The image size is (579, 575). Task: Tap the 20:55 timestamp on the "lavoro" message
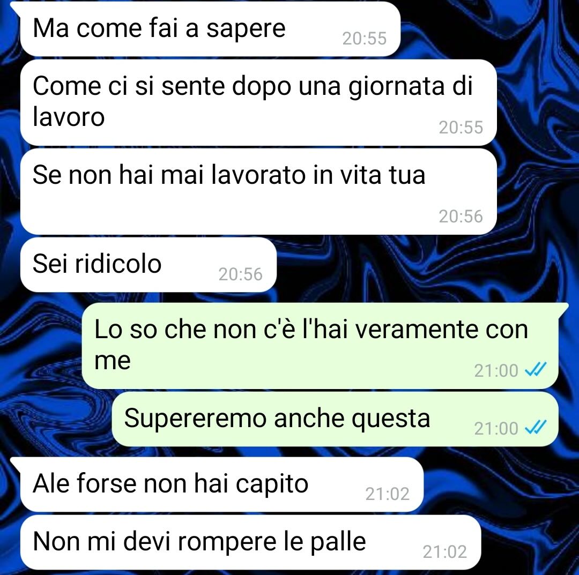point(461,128)
